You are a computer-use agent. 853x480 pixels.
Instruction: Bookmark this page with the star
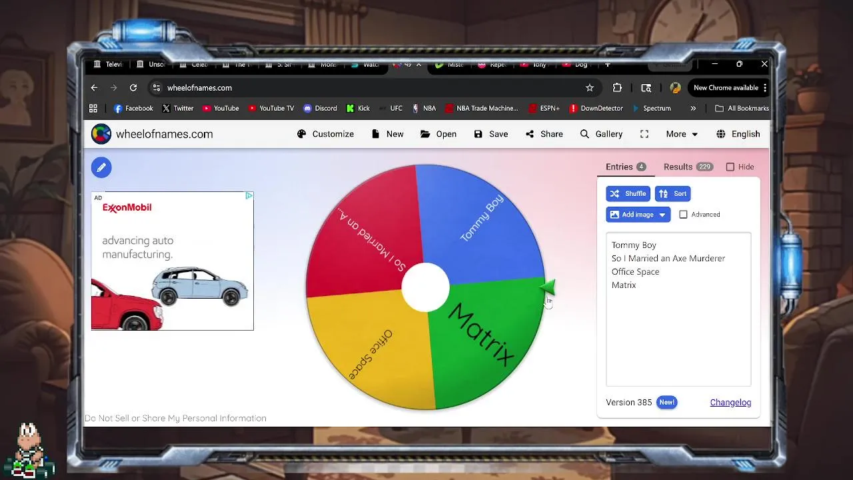click(x=589, y=88)
